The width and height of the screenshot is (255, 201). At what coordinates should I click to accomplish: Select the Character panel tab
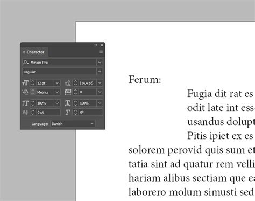(x=34, y=52)
